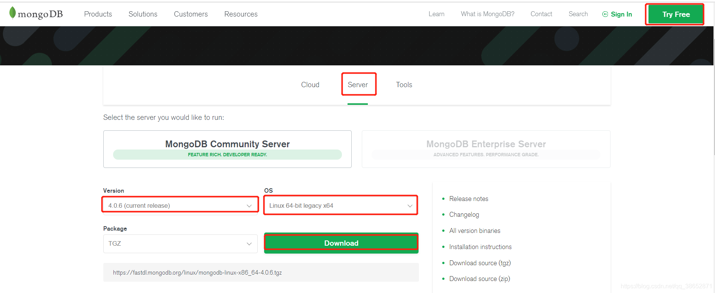
Task: Click the 'Select the server you would like to run:' text
Action: (163, 118)
